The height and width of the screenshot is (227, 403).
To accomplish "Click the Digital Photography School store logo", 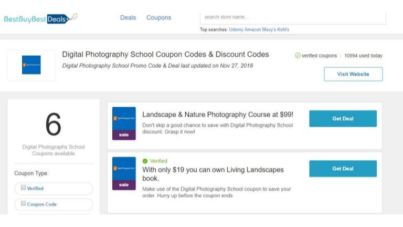I will click(31, 65).
